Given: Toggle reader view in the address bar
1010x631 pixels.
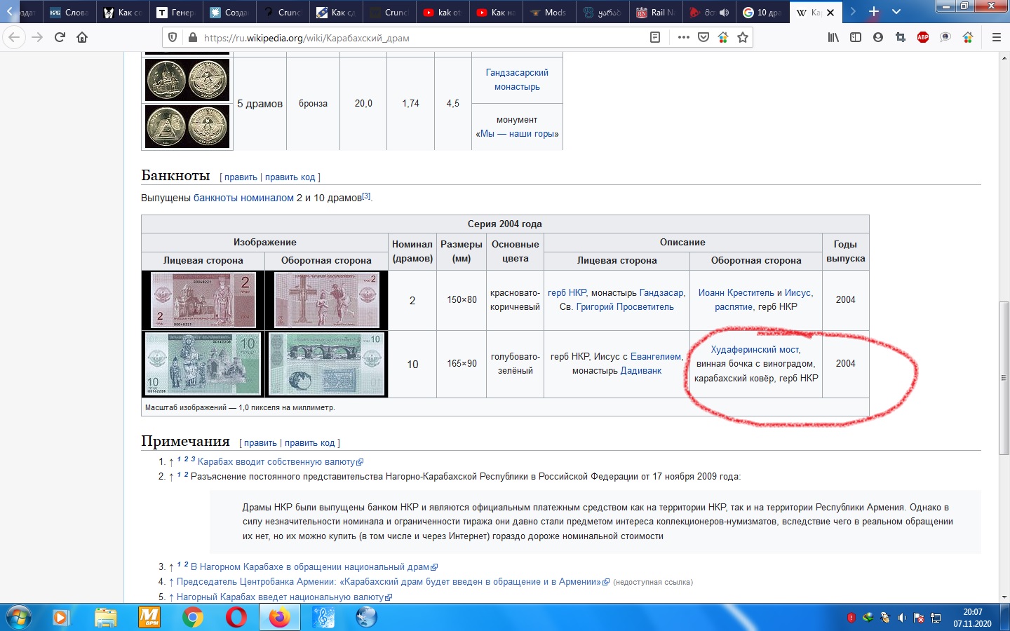Looking at the screenshot, I should click(x=655, y=38).
